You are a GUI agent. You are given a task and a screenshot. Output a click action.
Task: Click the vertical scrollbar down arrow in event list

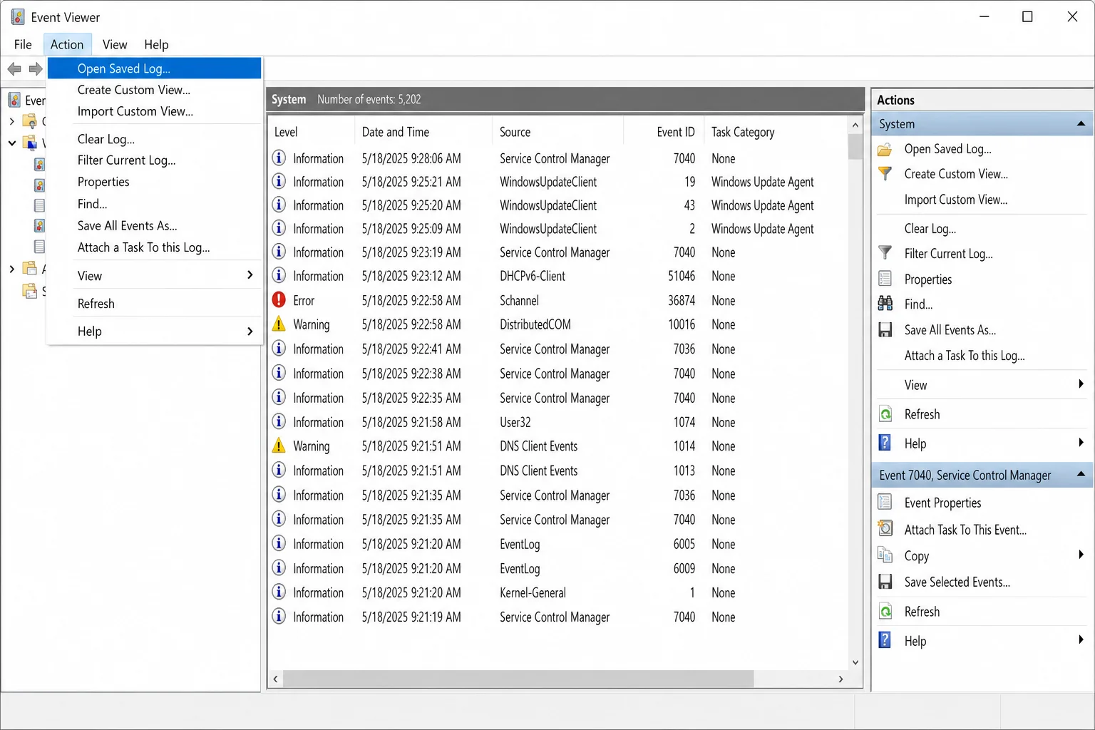pyautogui.click(x=855, y=662)
